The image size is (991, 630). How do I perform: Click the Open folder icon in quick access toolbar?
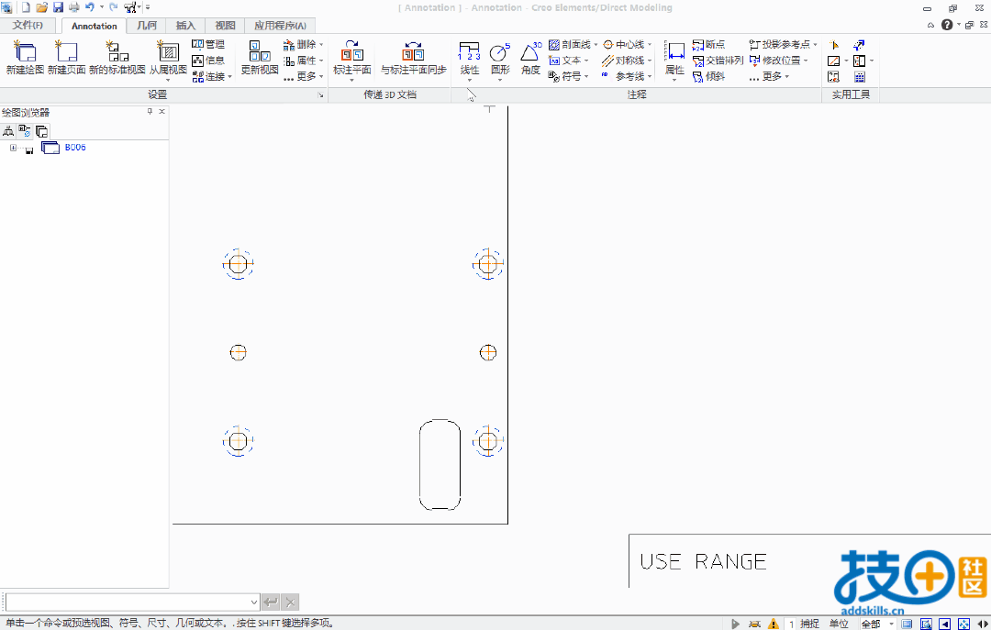(x=41, y=7)
